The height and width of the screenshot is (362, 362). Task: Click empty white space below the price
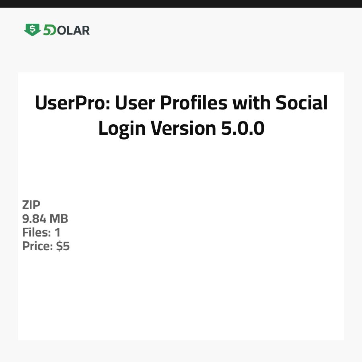[181, 298]
